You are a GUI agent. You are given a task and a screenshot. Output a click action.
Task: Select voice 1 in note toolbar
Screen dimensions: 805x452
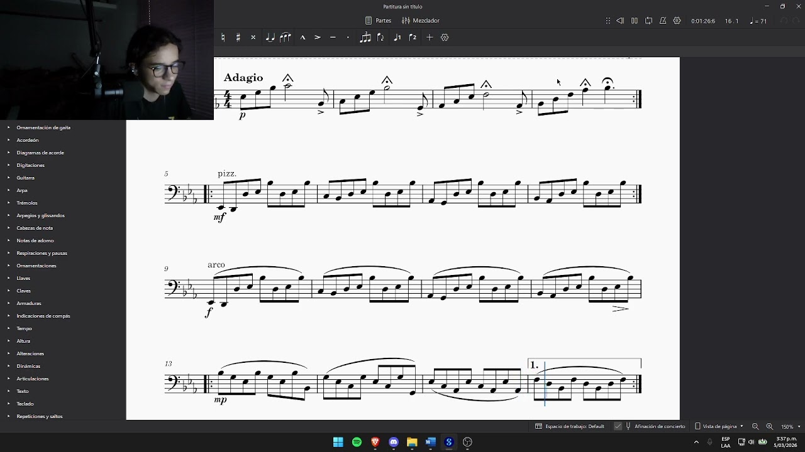click(x=397, y=38)
